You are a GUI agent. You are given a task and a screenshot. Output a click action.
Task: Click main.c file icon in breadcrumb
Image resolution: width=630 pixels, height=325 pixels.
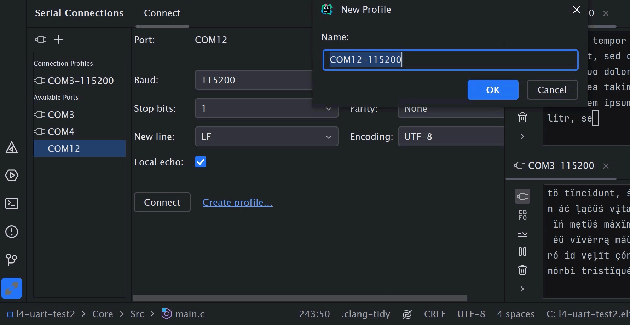166,314
